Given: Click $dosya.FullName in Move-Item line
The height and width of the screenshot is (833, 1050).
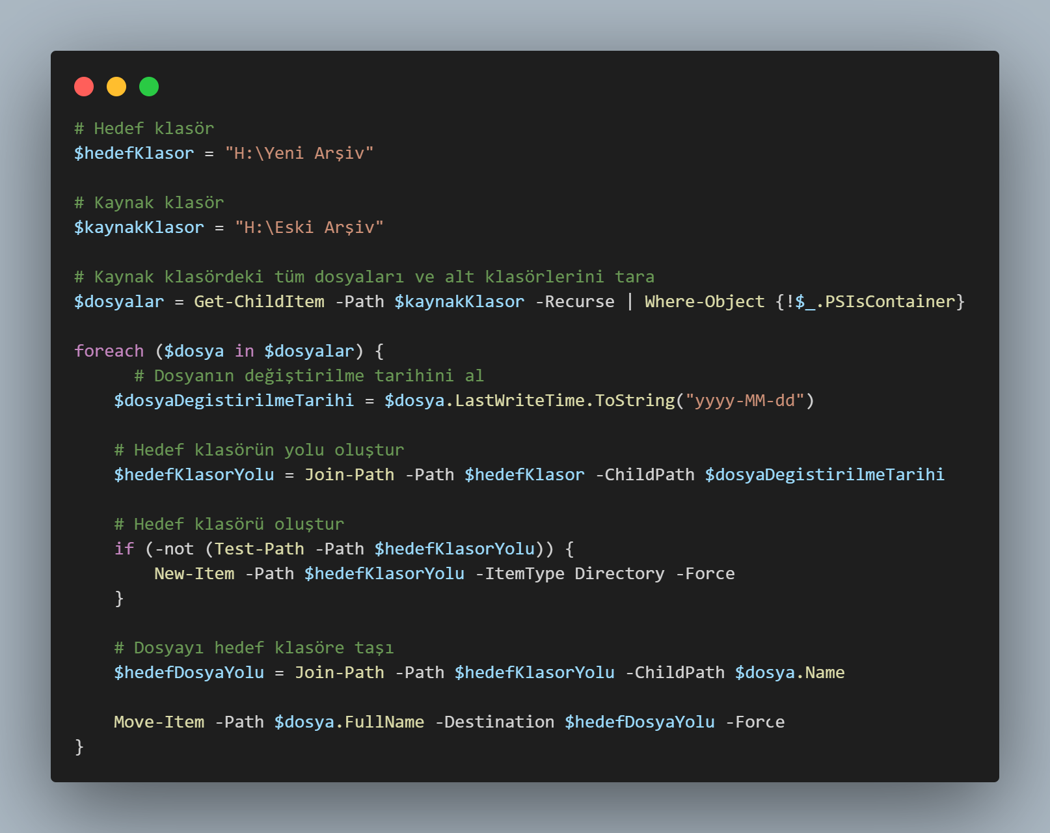Looking at the screenshot, I should (349, 722).
